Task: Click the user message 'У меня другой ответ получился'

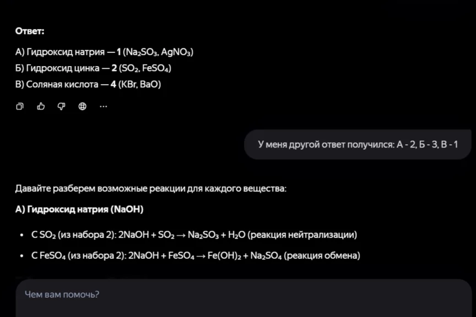Action: tap(358, 145)
